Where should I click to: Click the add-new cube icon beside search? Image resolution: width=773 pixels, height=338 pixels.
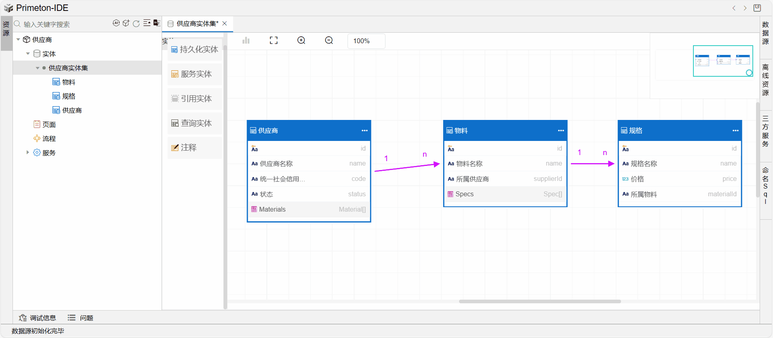click(126, 23)
